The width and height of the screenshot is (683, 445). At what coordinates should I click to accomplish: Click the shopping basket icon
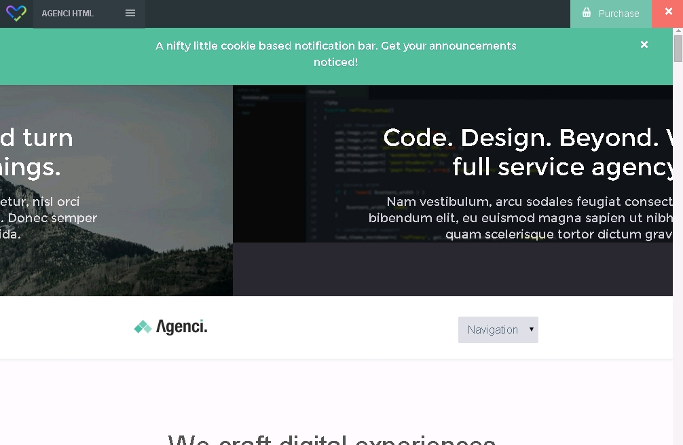tap(587, 13)
